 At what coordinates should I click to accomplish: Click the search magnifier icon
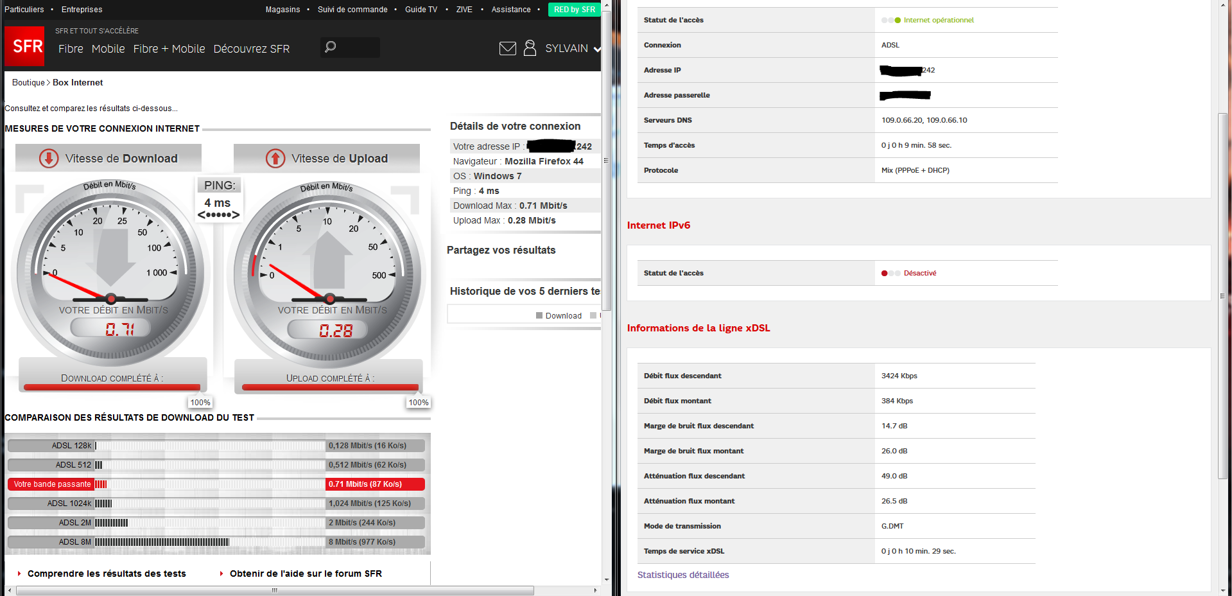click(331, 47)
